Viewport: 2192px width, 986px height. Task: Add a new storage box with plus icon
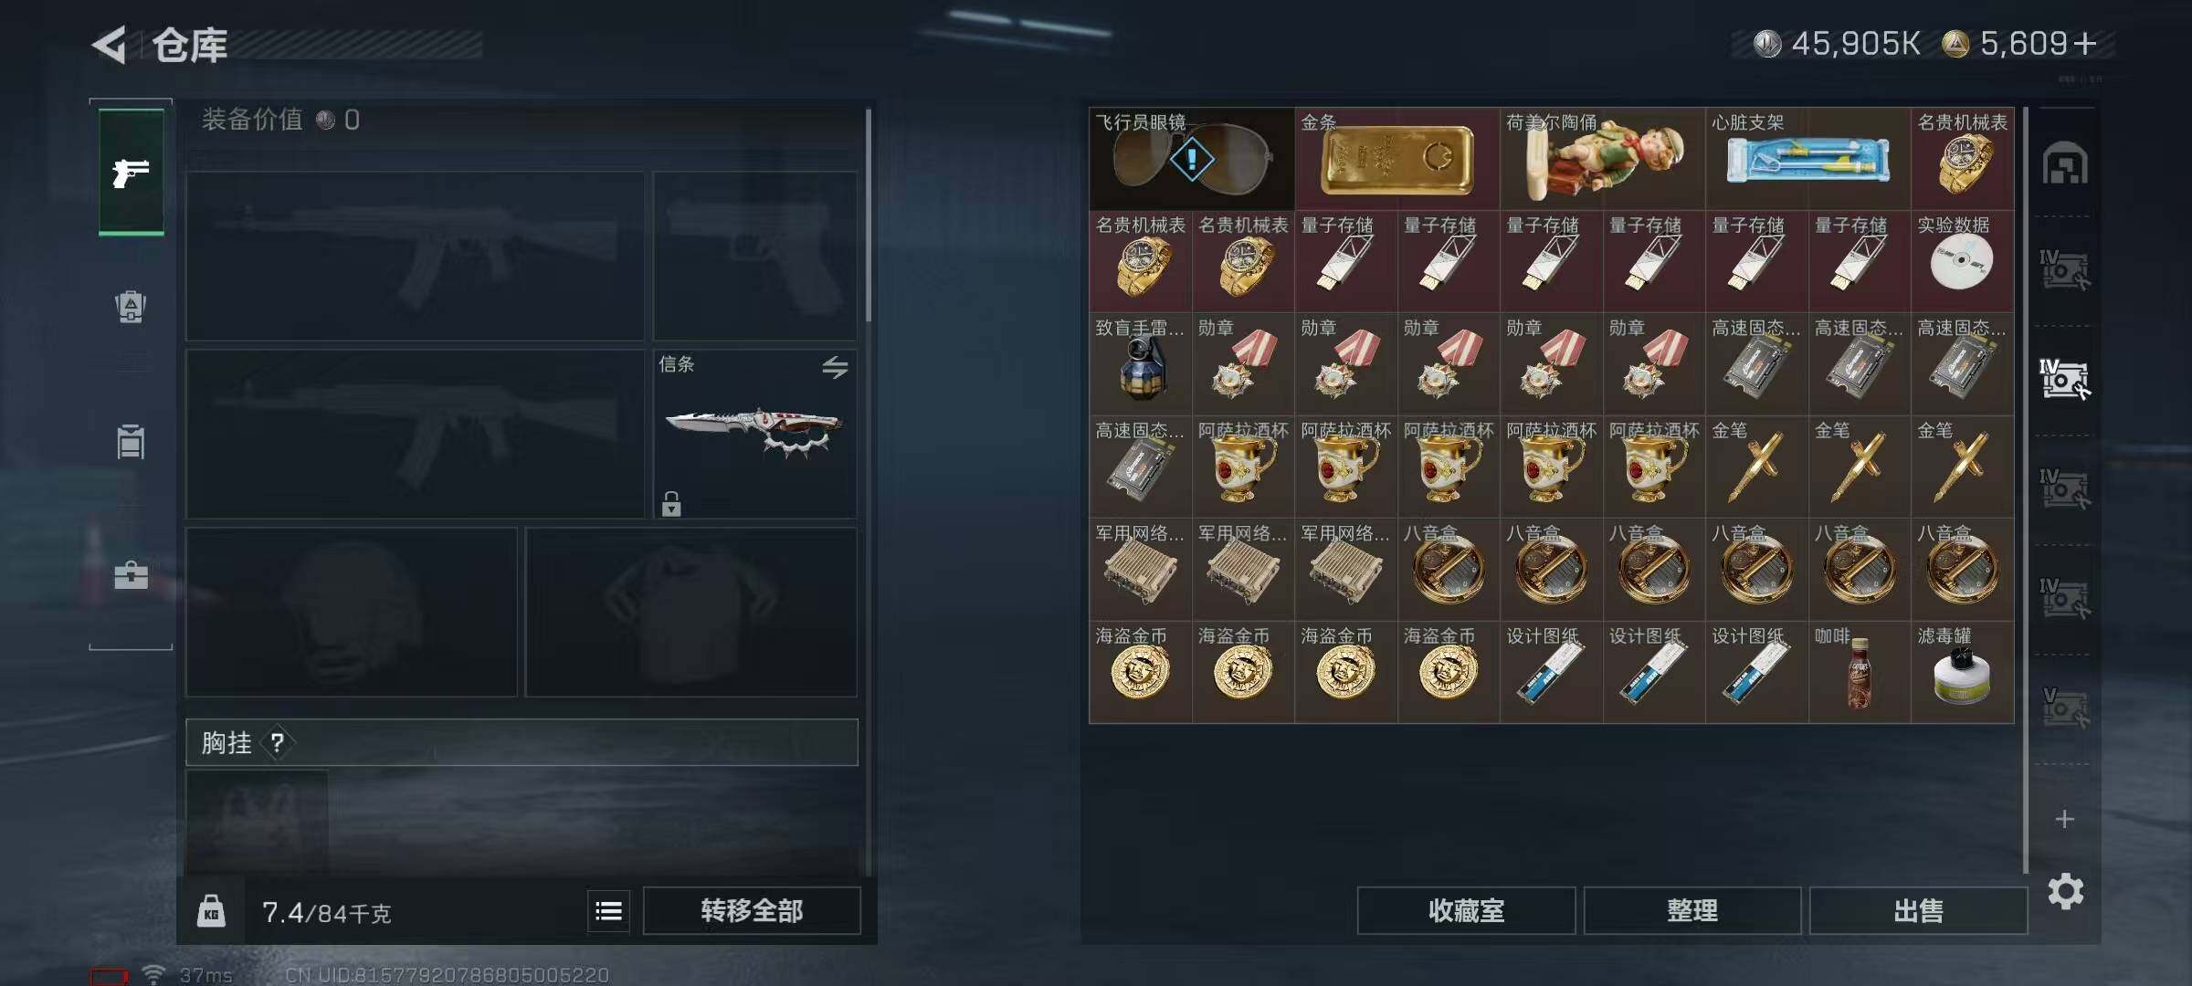[x=2064, y=819]
